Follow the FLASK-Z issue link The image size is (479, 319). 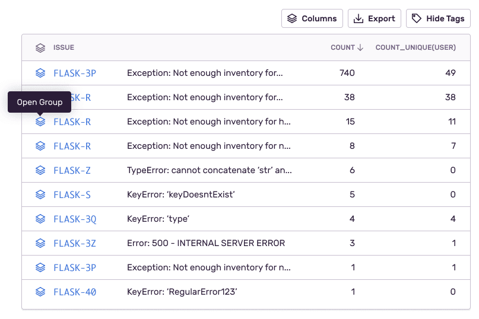pos(72,170)
